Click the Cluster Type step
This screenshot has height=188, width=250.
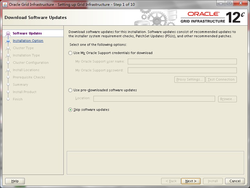(23, 48)
